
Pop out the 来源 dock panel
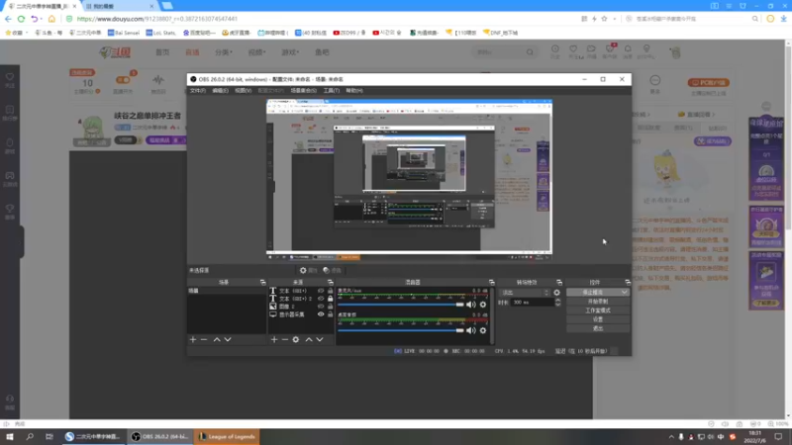coord(331,283)
